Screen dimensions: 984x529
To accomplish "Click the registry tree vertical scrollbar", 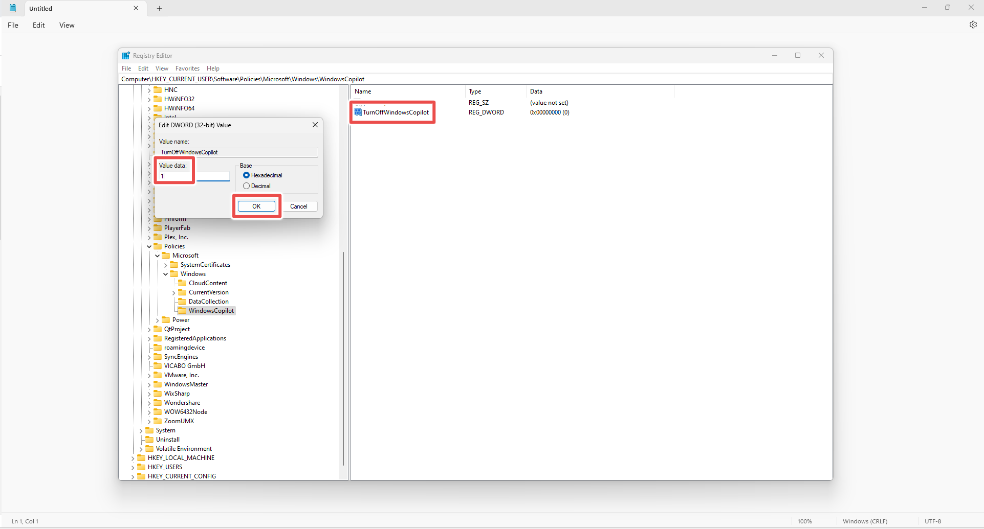I will coord(343,358).
